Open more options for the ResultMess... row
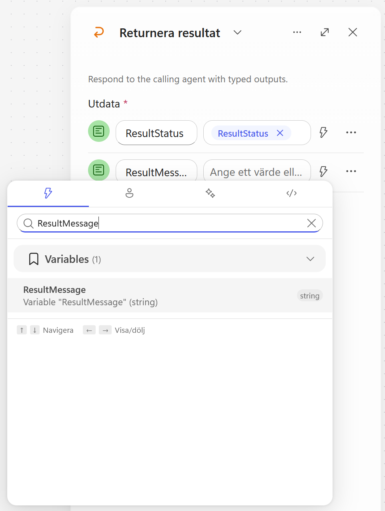The image size is (385, 511). click(x=351, y=171)
